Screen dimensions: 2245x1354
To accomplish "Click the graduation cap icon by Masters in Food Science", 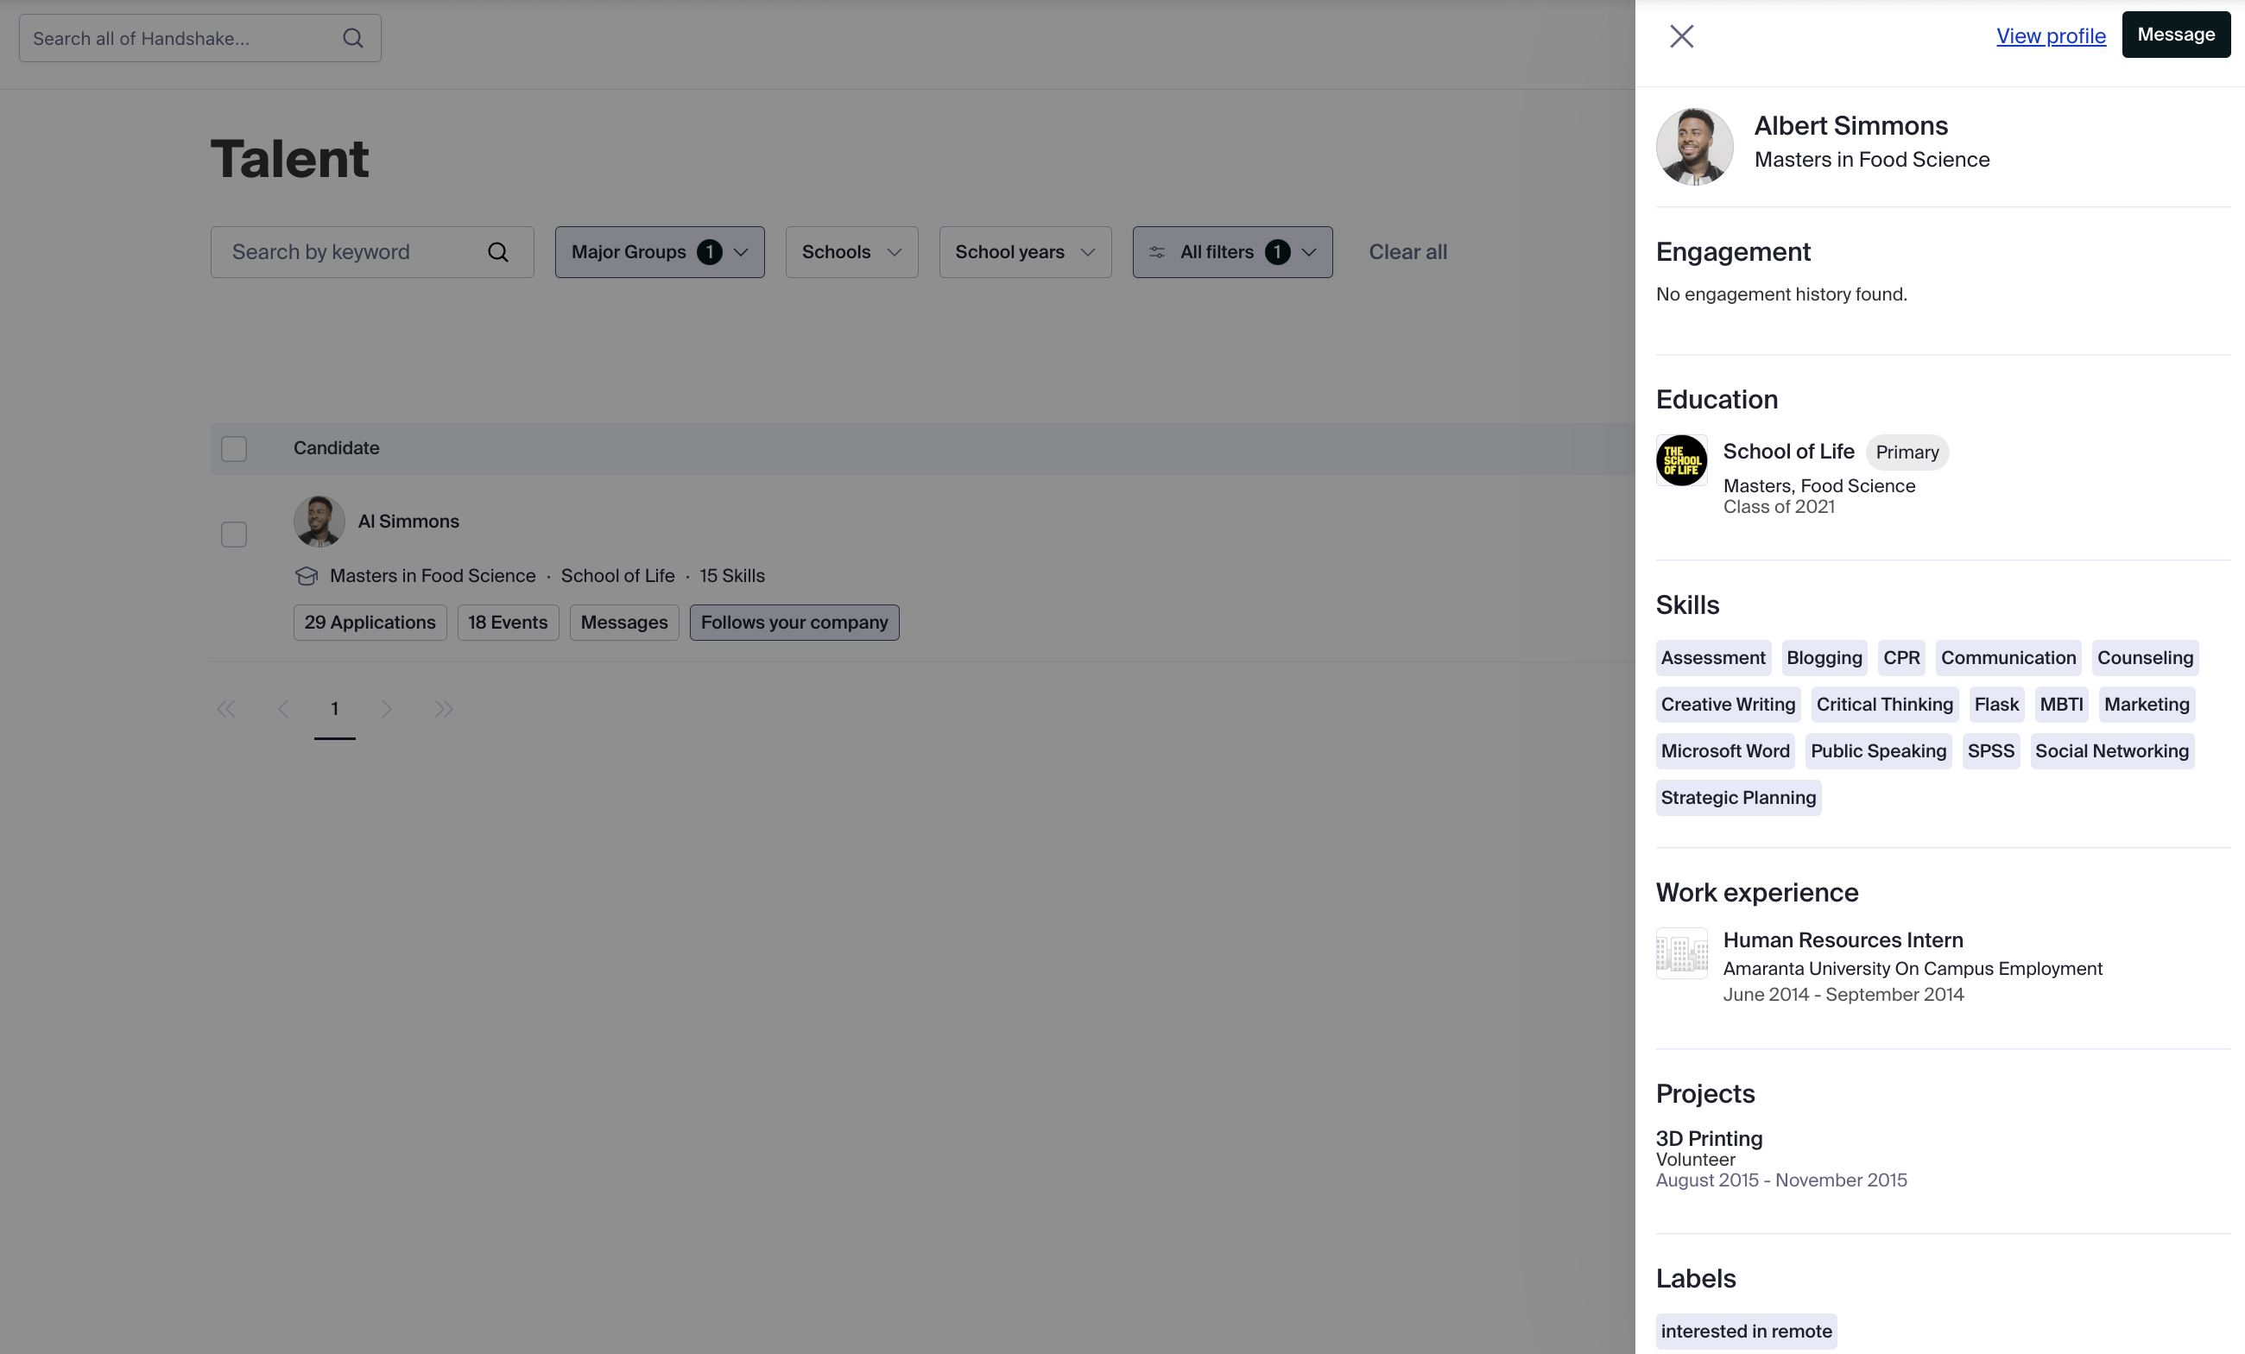I will point(307,576).
